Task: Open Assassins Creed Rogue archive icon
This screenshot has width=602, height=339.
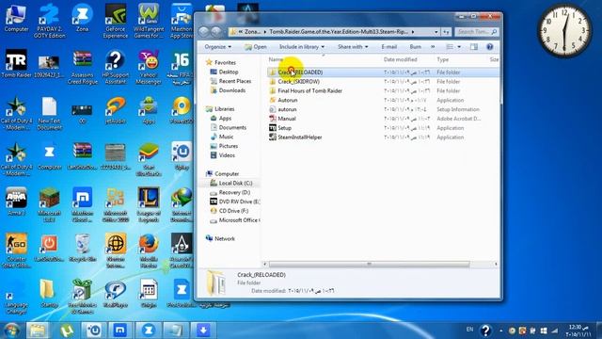Action: click(82, 67)
